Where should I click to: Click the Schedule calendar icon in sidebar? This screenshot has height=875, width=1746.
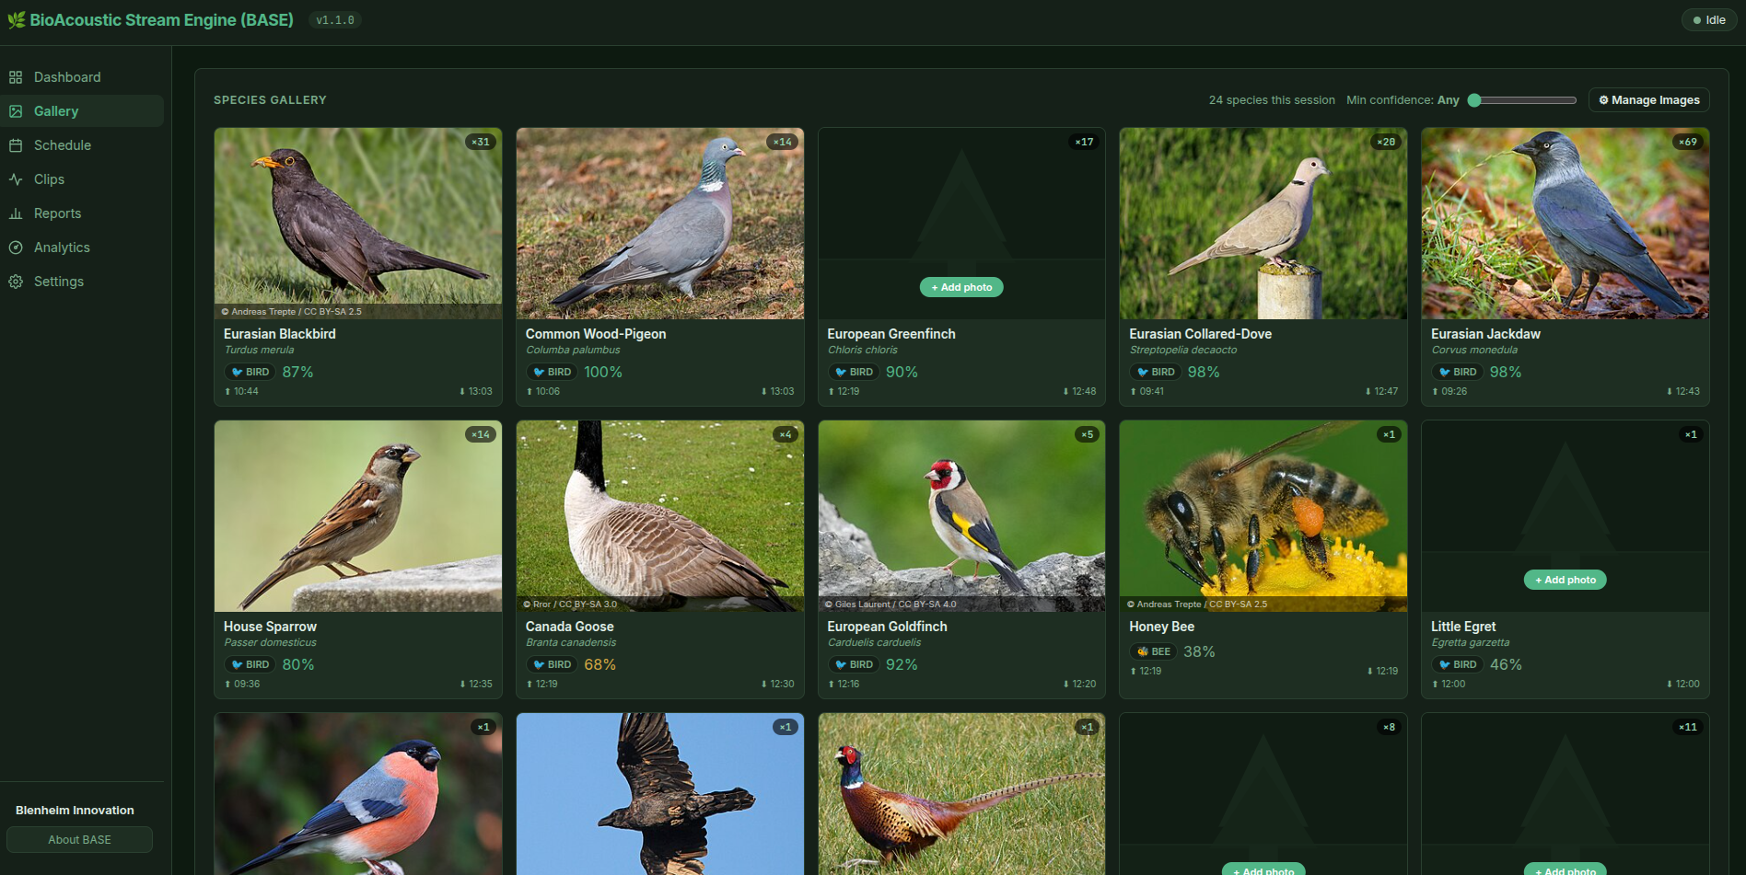[16, 145]
